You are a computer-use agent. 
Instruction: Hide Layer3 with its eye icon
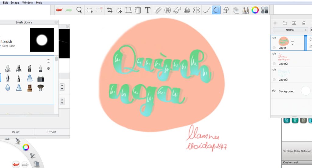[274, 70]
